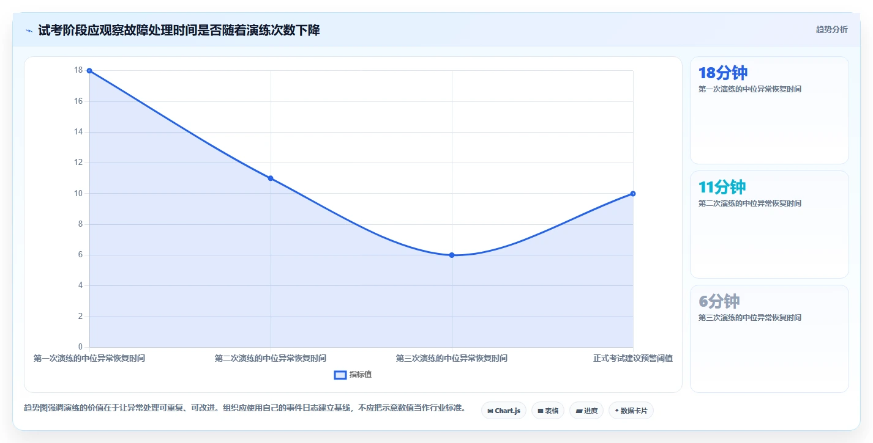Click the 趋势分析 label in the header
This screenshot has height=443, width=873.
click(x=831, y=29)
